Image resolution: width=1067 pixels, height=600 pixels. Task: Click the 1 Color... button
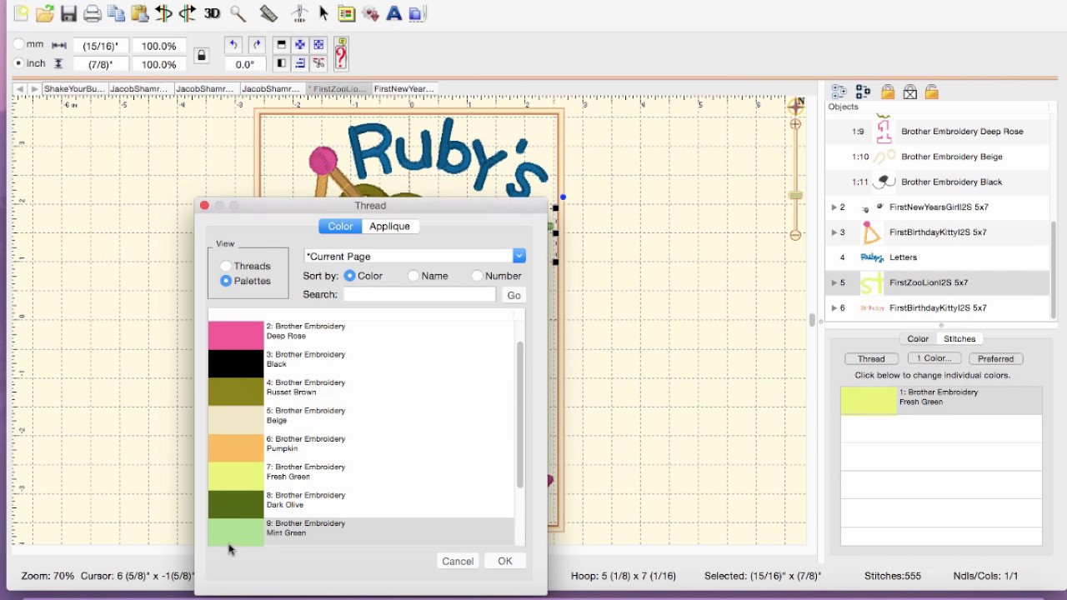(x=934, y=358)
